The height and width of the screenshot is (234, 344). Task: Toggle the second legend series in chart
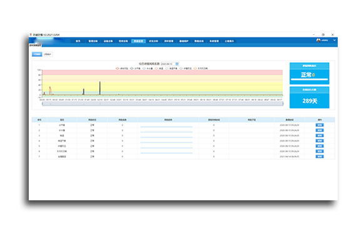(135, 69)
